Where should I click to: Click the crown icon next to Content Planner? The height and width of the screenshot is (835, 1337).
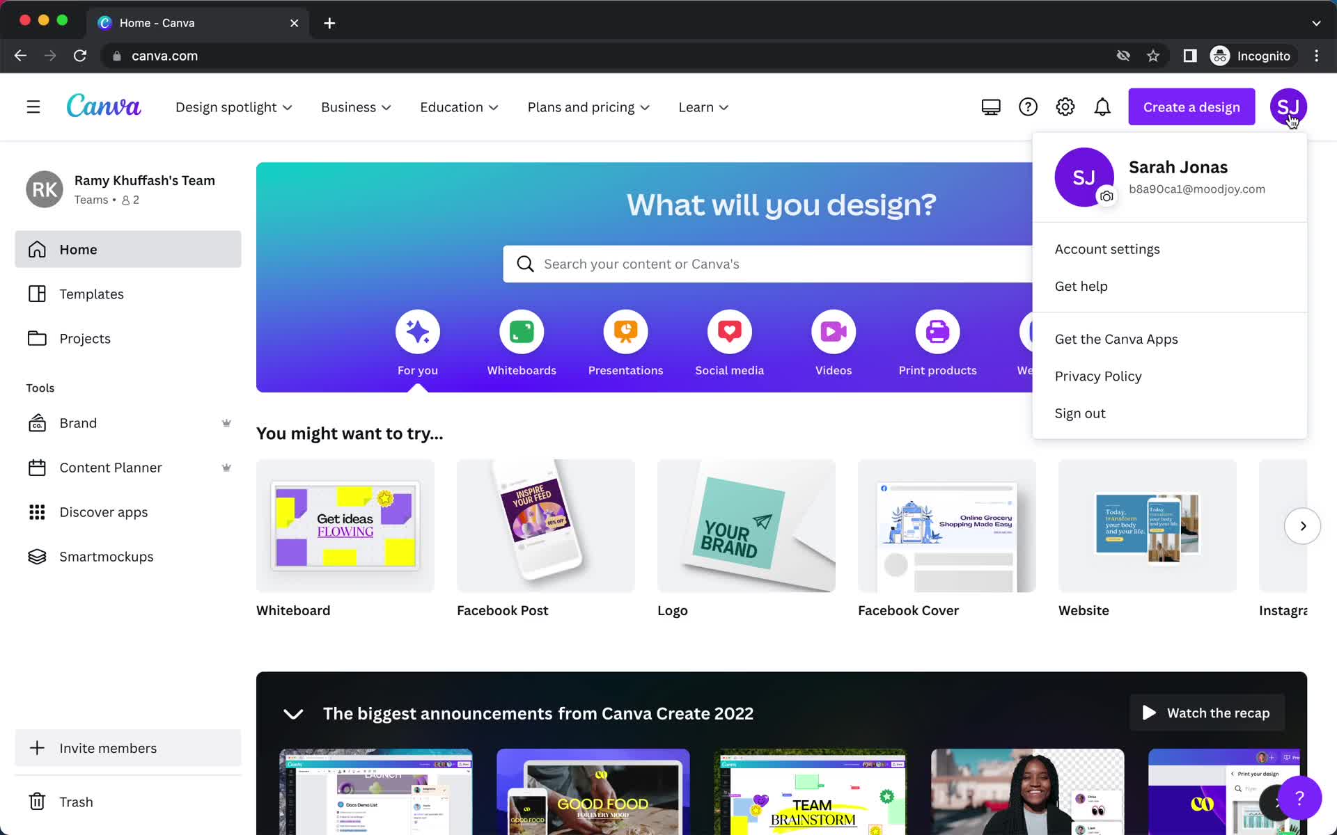point(226,468)
